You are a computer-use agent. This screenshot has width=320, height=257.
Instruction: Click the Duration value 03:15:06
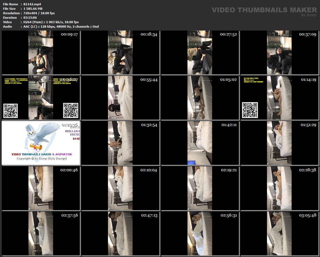tap(31, 18)
